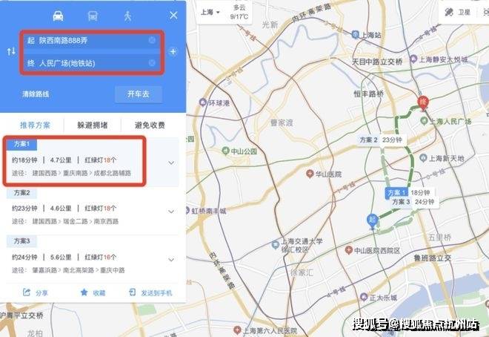Click the 清除路线 link

coord(36,94)
